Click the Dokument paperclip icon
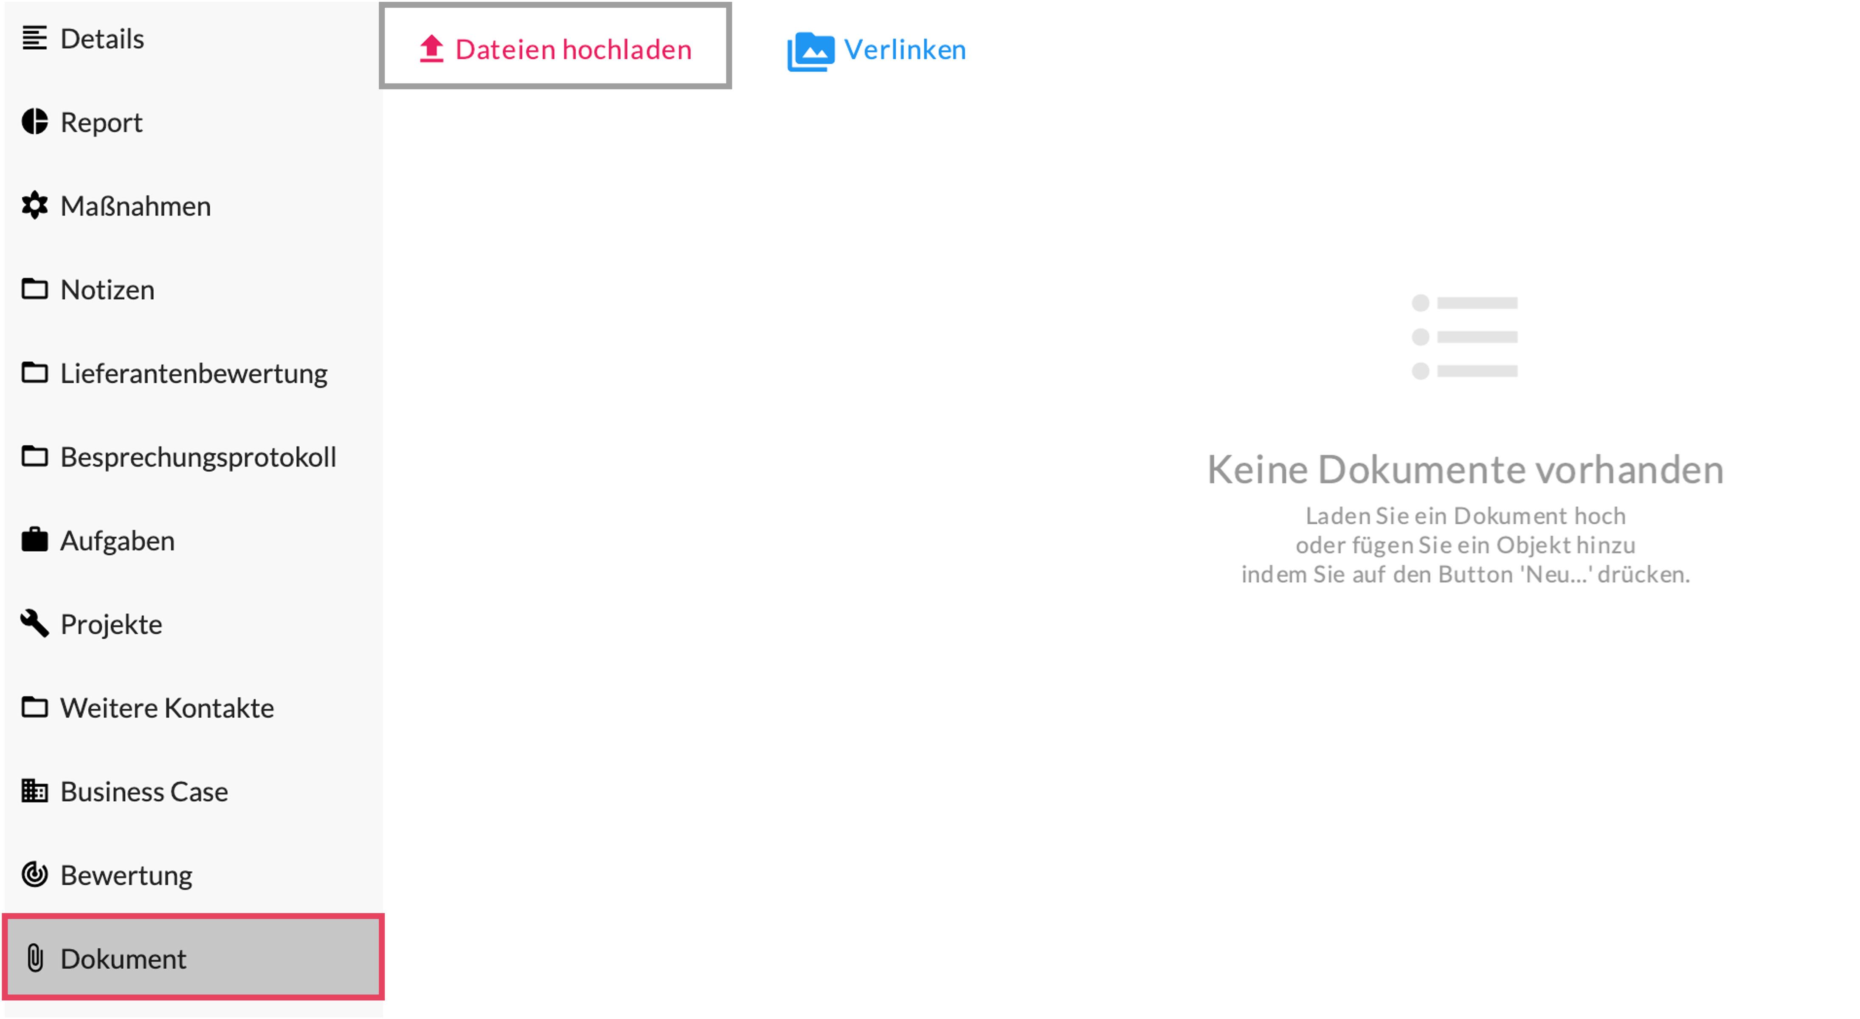 (x=35, y=958)
